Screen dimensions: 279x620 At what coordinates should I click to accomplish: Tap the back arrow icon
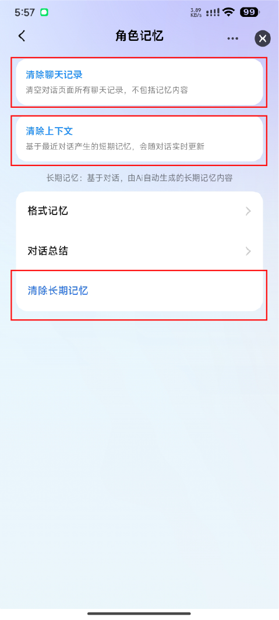(x=22, y=36)
